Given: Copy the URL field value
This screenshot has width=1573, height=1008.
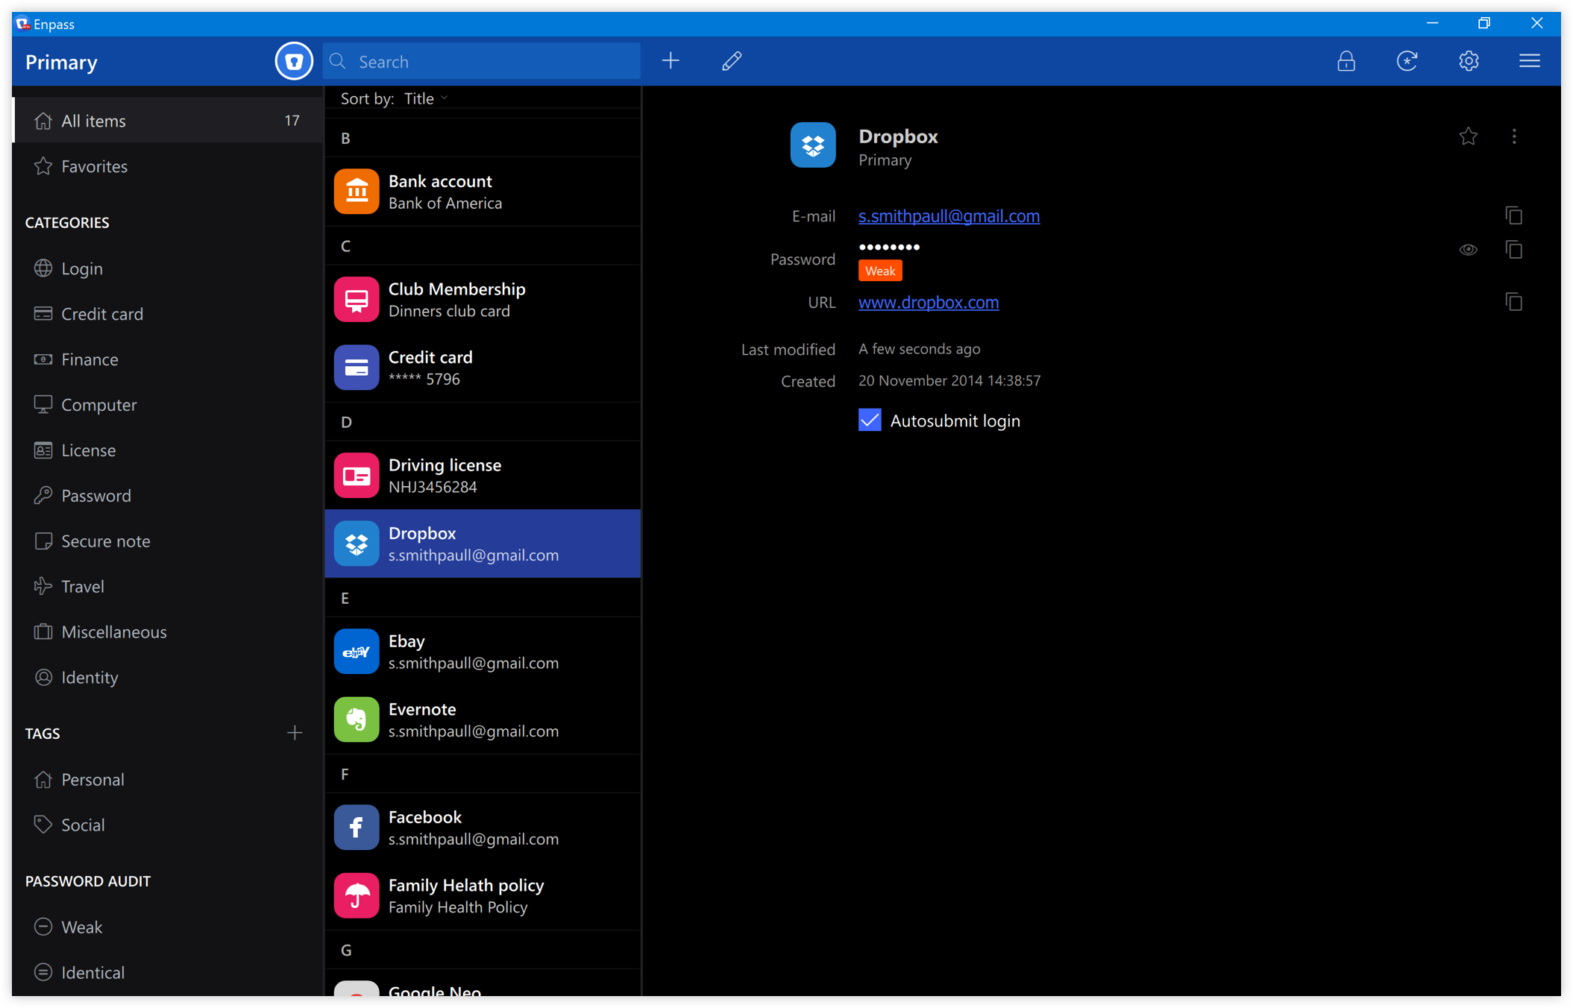Looking at the screenshot, I should 1514,302.
